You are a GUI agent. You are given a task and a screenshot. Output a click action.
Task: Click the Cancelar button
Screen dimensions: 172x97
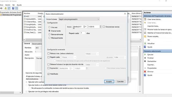click(120, 81)
